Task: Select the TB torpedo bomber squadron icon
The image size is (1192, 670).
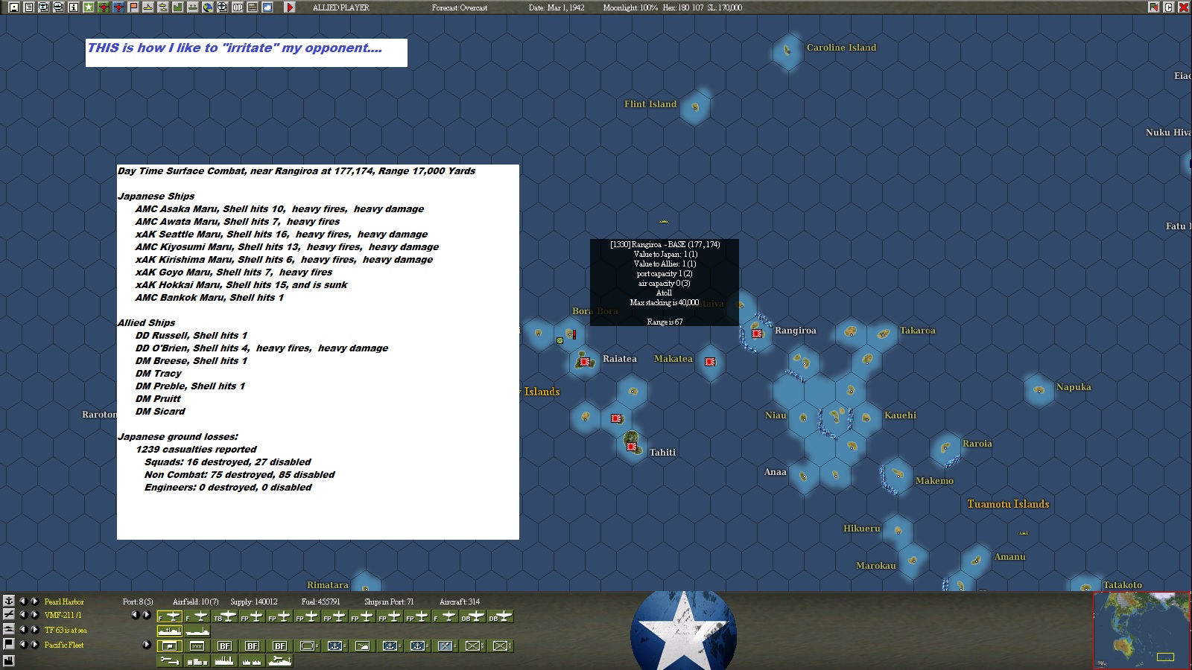Action: [x=225, y=616]
